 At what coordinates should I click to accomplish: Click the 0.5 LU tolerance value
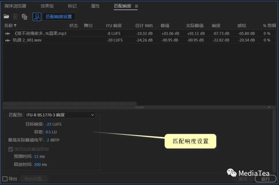point(48,132)
